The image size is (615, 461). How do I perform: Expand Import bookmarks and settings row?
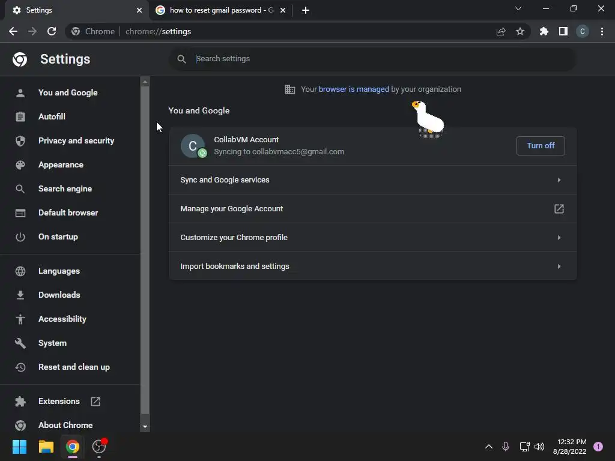pos(372,266)
